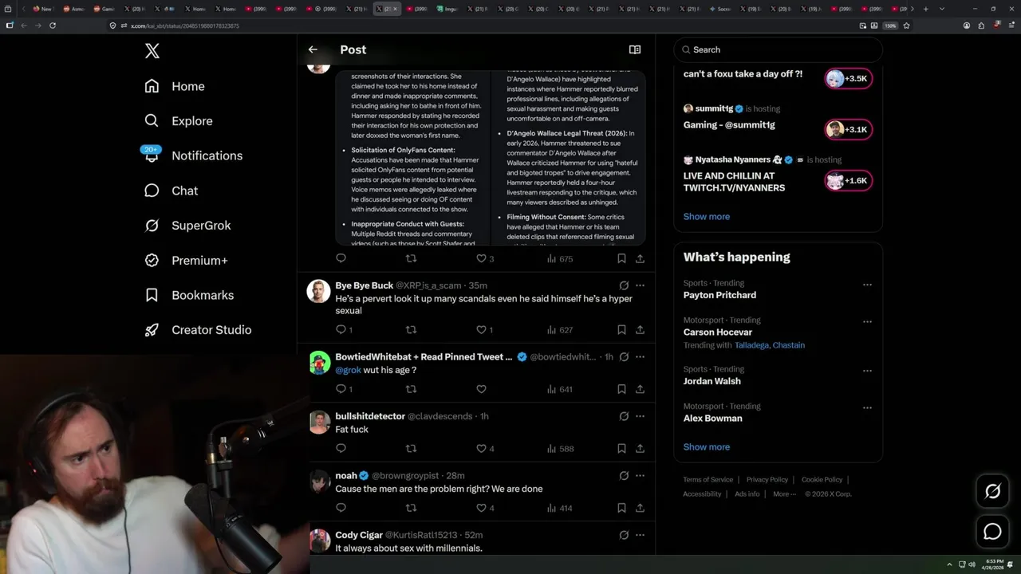Click the taskbar clock showing 6:53 PM
The height and width of the screenshot is (574, 1021).
pos(995,564)
